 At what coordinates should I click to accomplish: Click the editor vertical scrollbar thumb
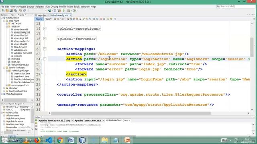point(252,47)
